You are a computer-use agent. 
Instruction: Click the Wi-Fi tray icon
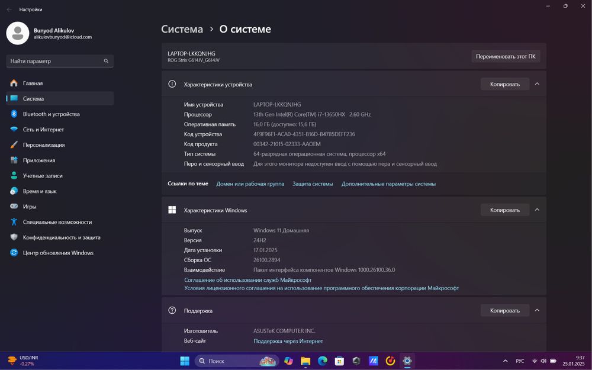535,361
